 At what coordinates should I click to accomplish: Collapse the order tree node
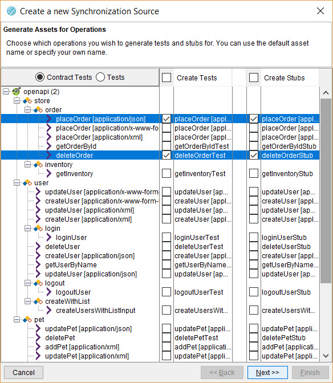(28, 110)
